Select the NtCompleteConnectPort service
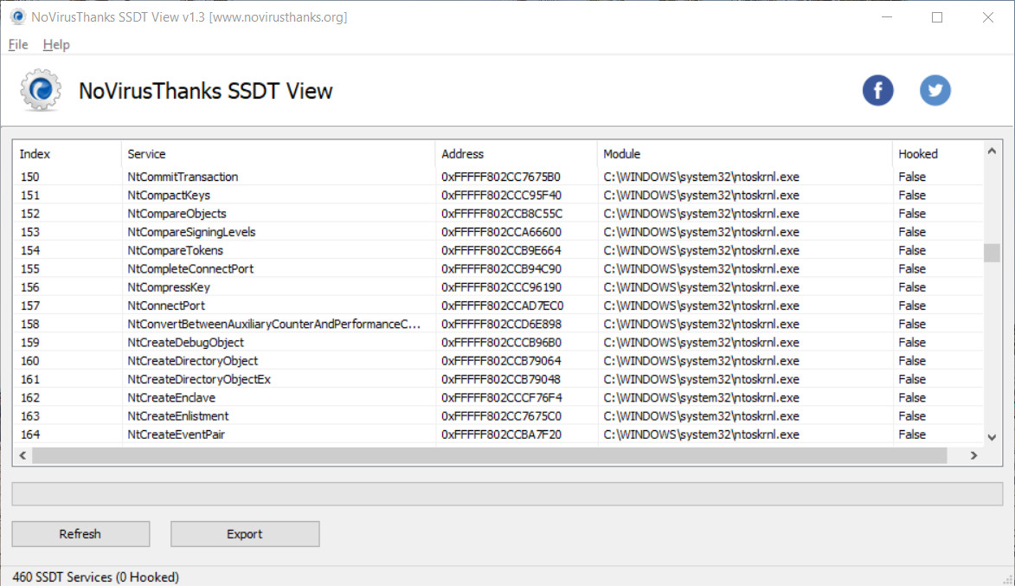Screen dimensions: 1015x586 [x=190, y=268]
